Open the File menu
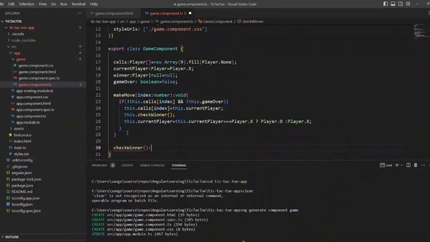 (x=2, y=4)
